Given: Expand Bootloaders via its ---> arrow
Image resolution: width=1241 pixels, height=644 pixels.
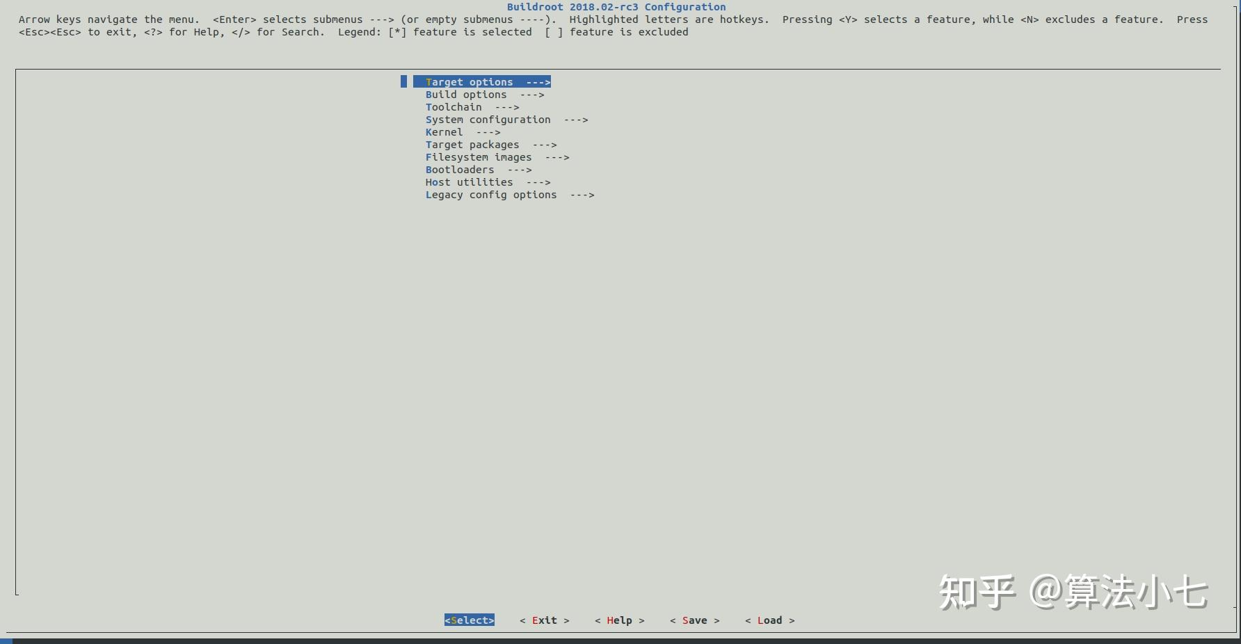Looking at the screenshot, I should tap(520, 169).
